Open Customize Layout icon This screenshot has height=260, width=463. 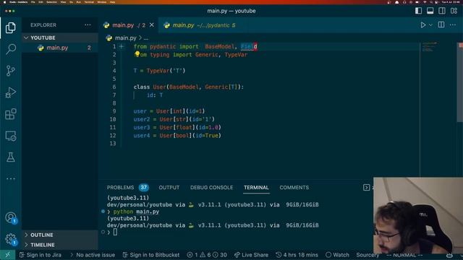point(454,11)
